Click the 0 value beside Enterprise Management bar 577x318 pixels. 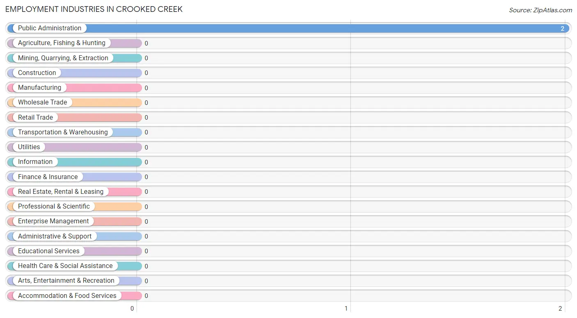(146, 222)
